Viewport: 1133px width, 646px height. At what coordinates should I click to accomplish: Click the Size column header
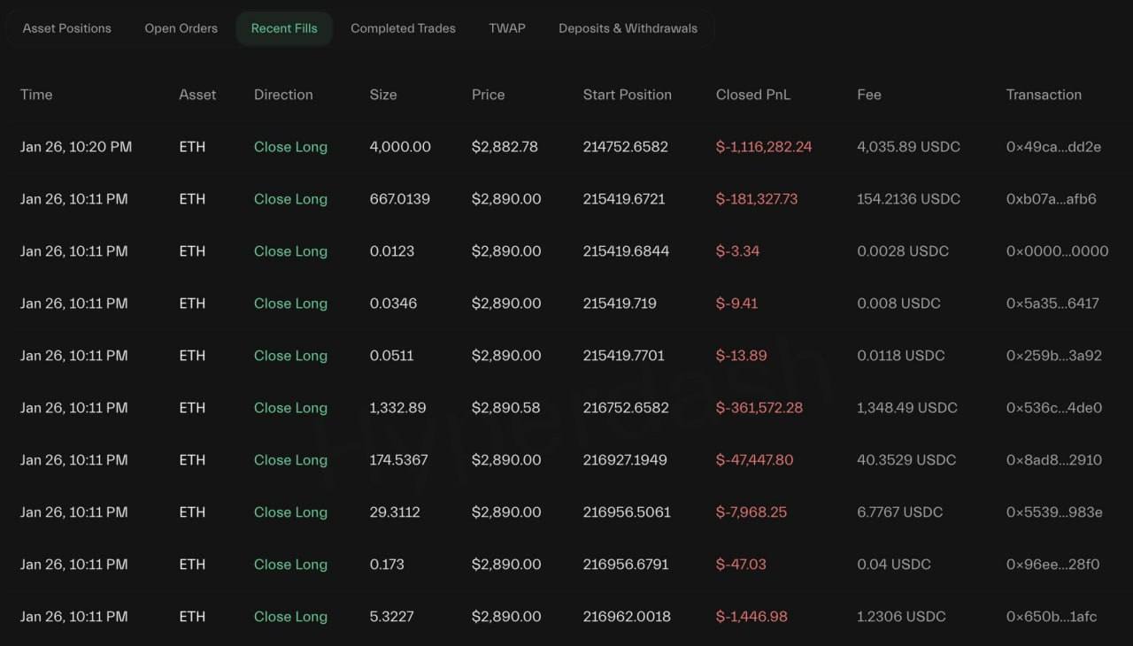(x=383, y=95)
